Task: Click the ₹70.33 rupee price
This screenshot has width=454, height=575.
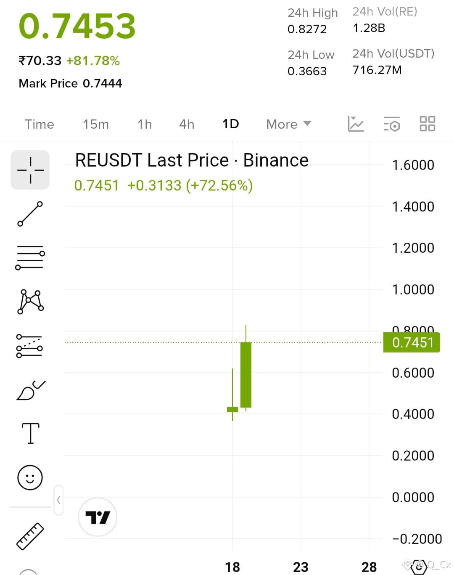Action: point(40,61)
